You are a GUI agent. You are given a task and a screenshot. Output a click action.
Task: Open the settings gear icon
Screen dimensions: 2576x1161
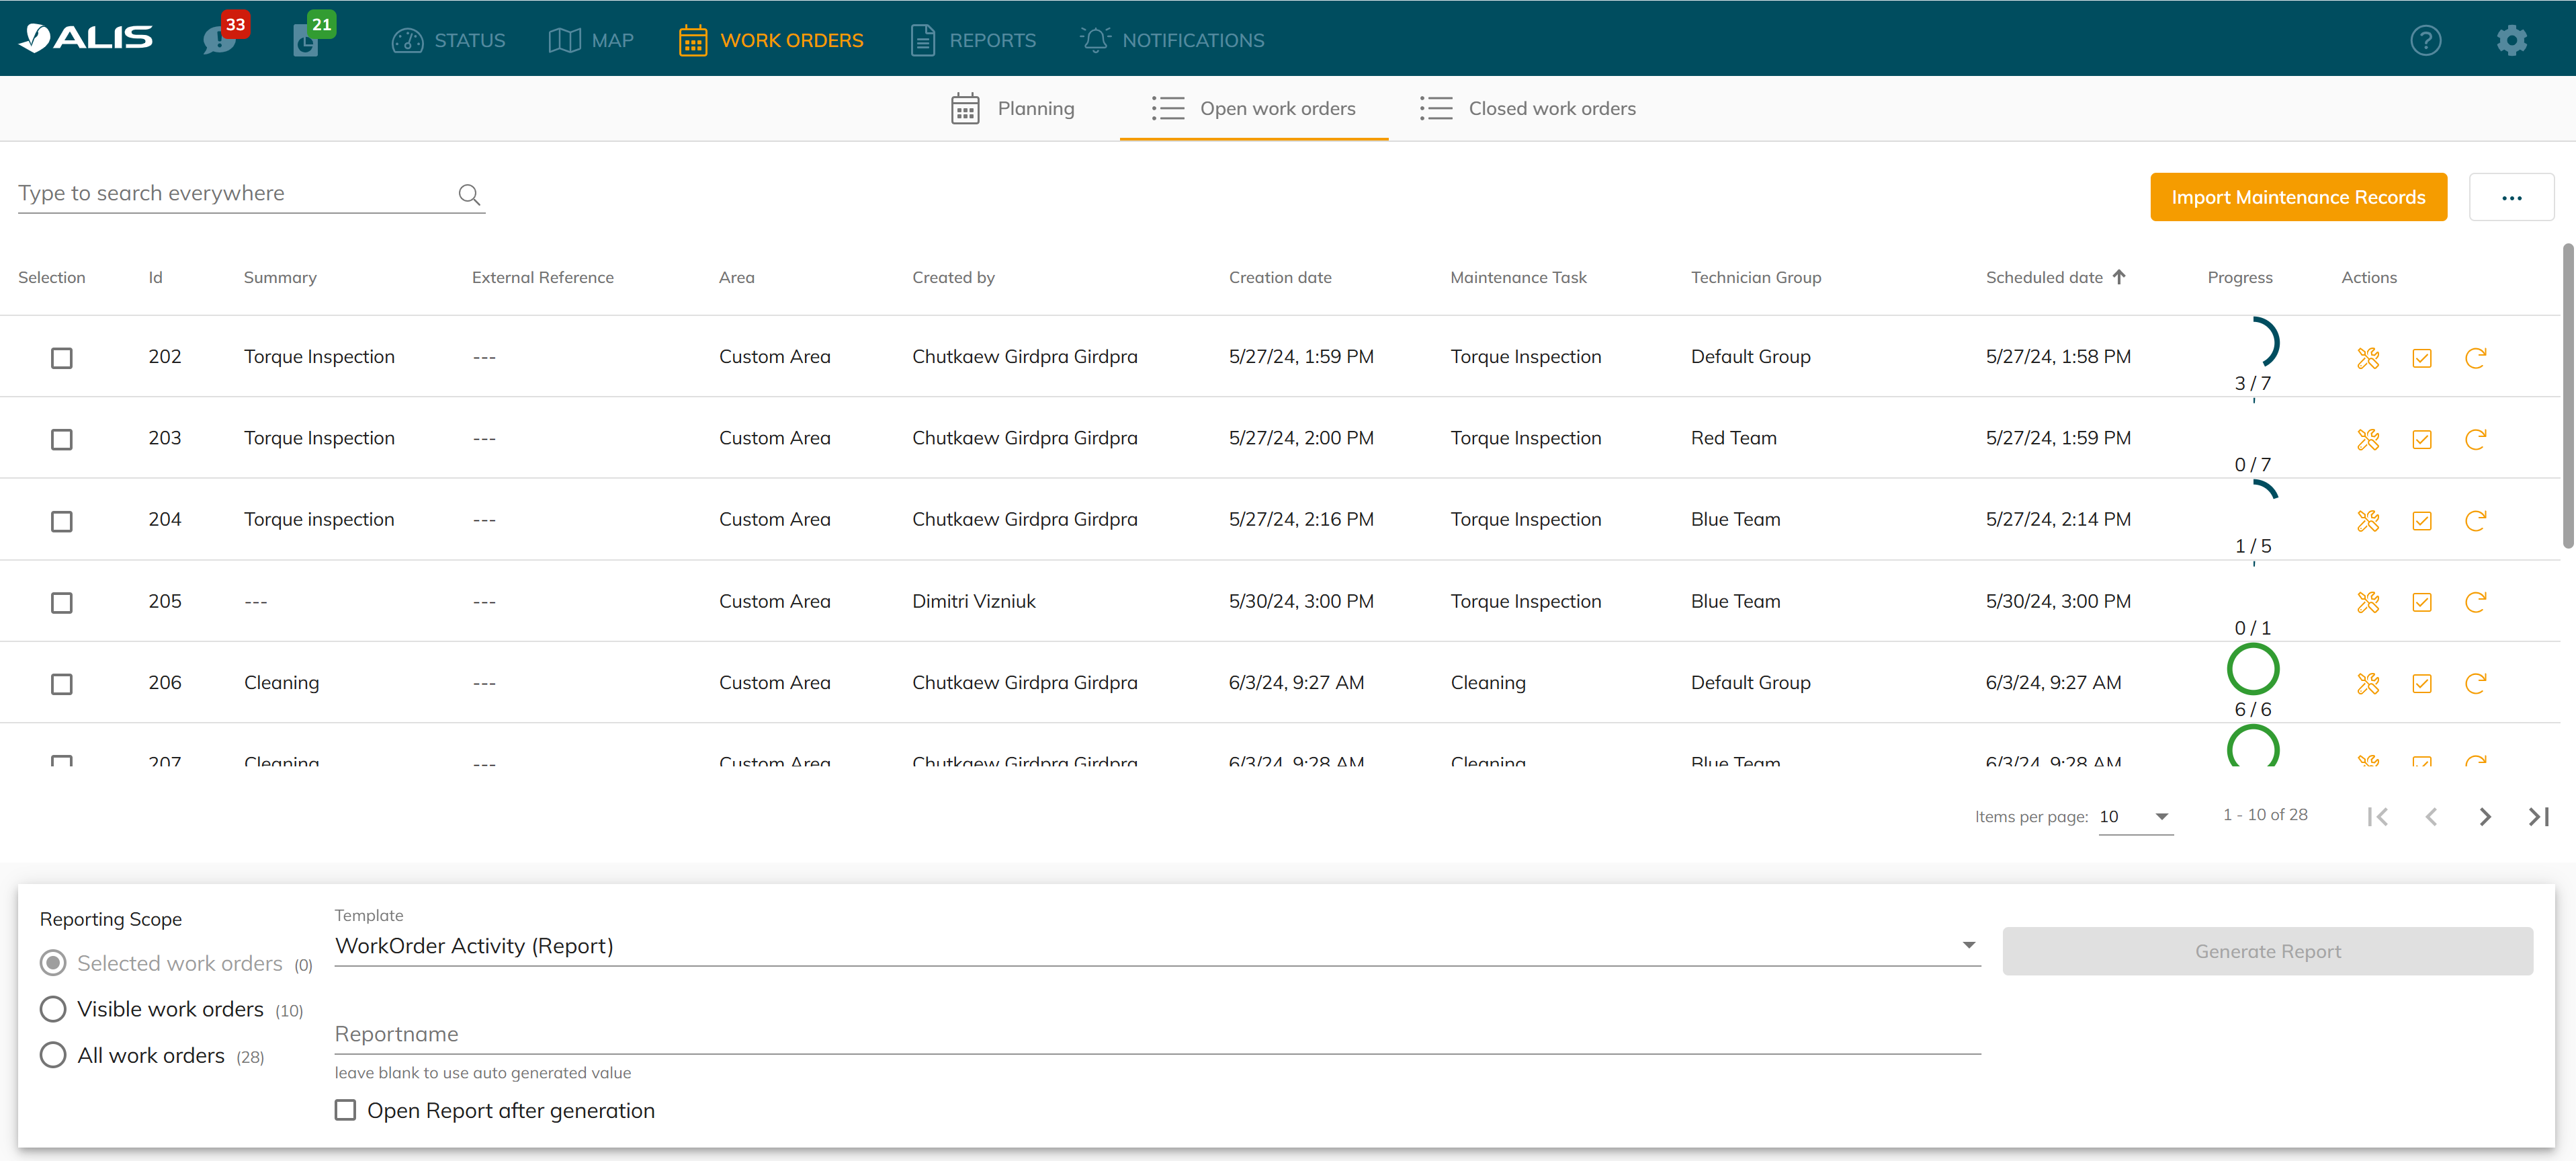2511,40
